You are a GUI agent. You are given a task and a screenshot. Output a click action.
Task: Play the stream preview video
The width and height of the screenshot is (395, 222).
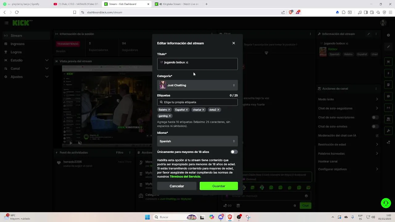tap(71, 143)
